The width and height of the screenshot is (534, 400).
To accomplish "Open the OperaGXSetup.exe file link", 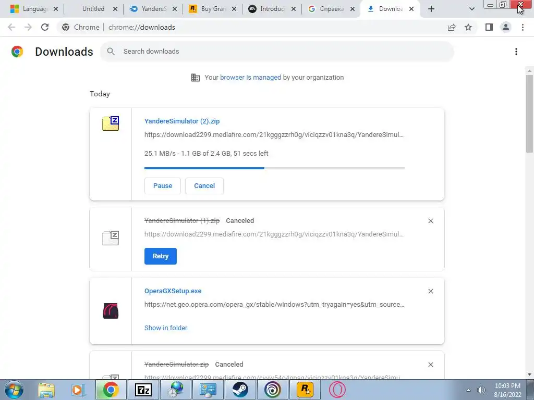I will point(173,291).
